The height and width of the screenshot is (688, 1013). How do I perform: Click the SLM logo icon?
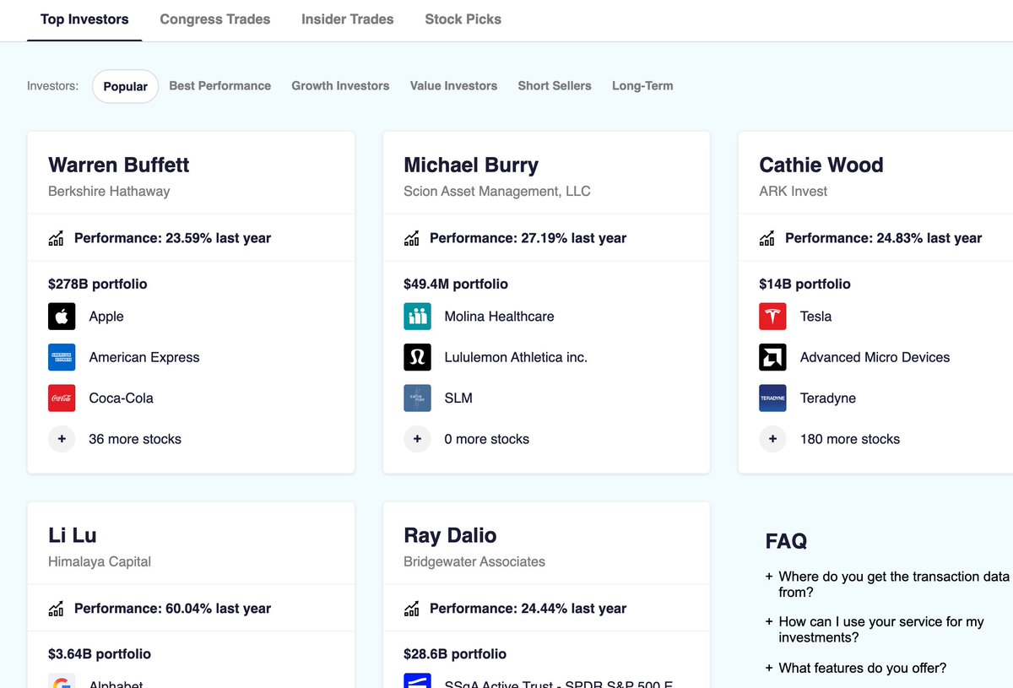(417, 398)
